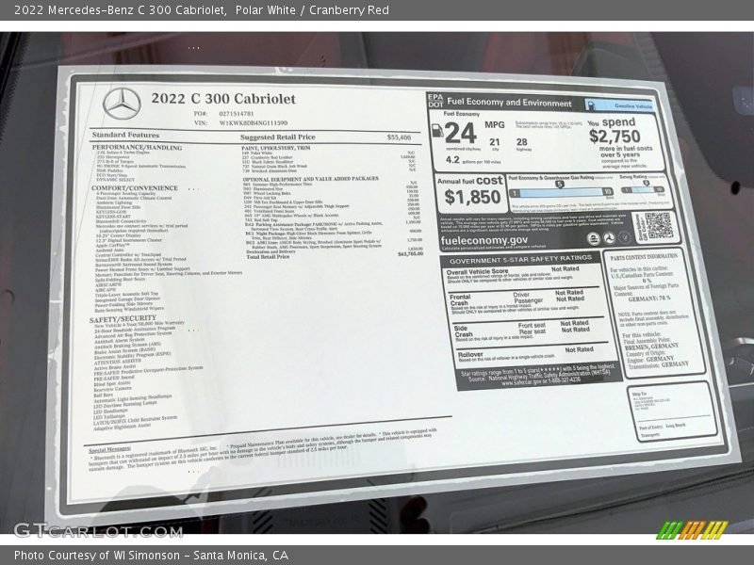Select the large 24 MPG combined figure
The image size is (754, 565).
(461, 133)
